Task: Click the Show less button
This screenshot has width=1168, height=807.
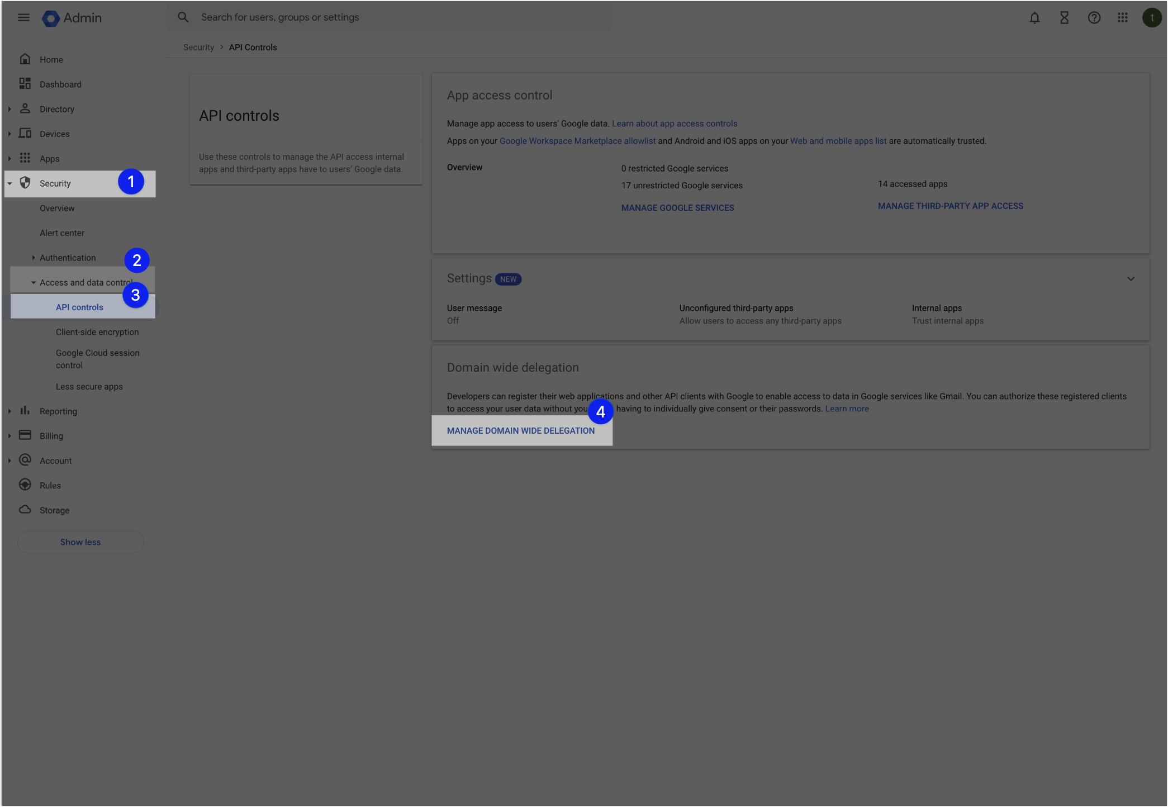Action: (80, 542)
